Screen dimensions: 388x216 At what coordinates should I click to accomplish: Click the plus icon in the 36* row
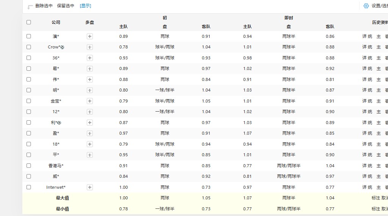[90, 58]
